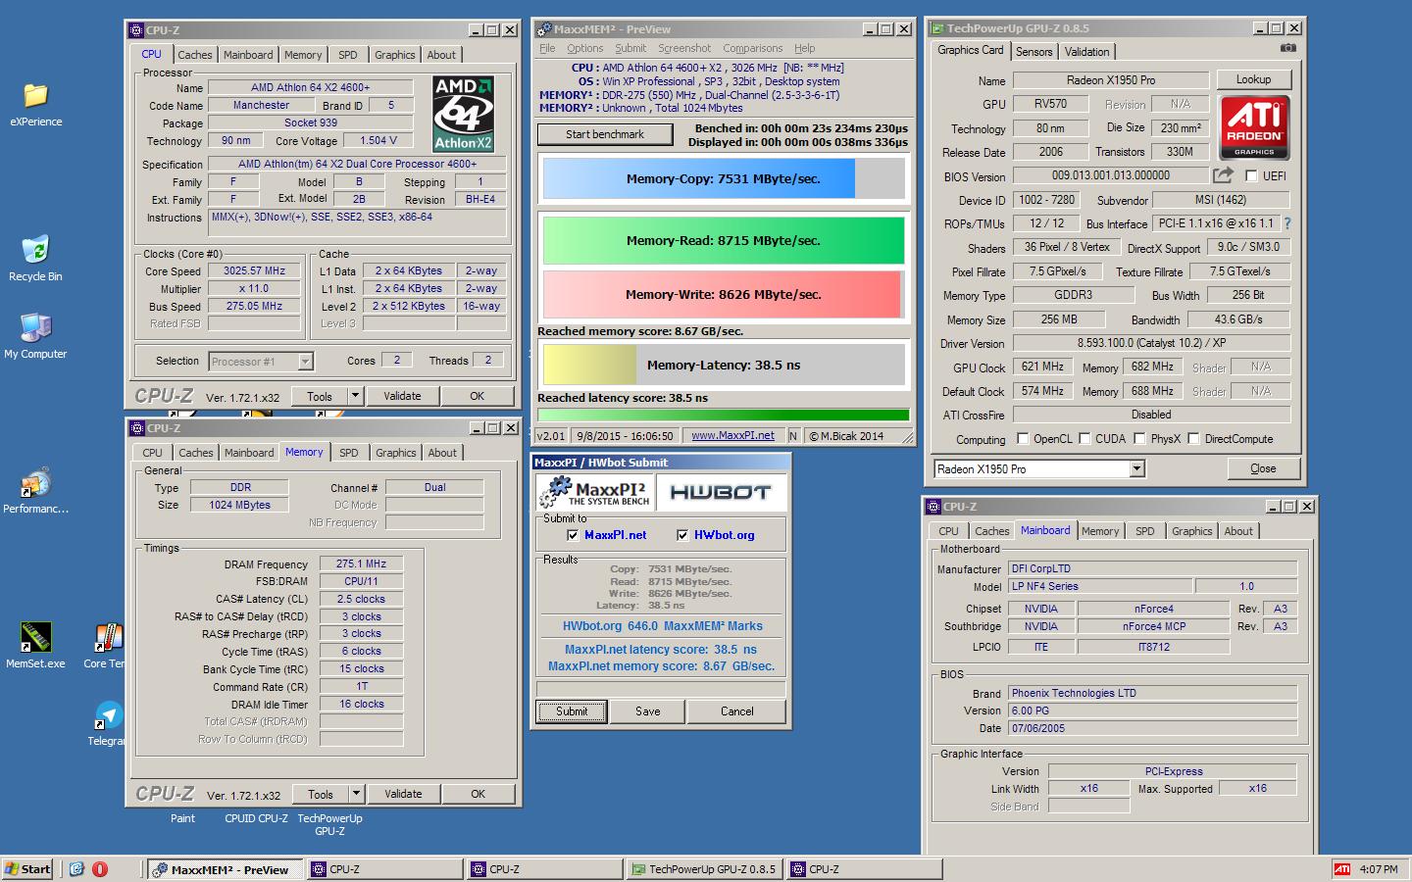Click the GPU-Z title bar icon

pos(937,28)
